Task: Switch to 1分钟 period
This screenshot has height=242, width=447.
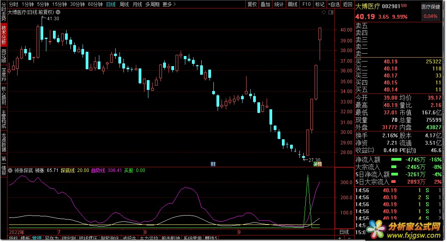Action: [28, 4]
